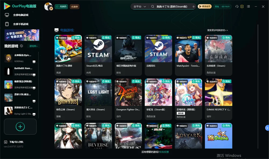The image size is (269, 159).
Task: Open the 游戏库> link
Action: (33, 46)
